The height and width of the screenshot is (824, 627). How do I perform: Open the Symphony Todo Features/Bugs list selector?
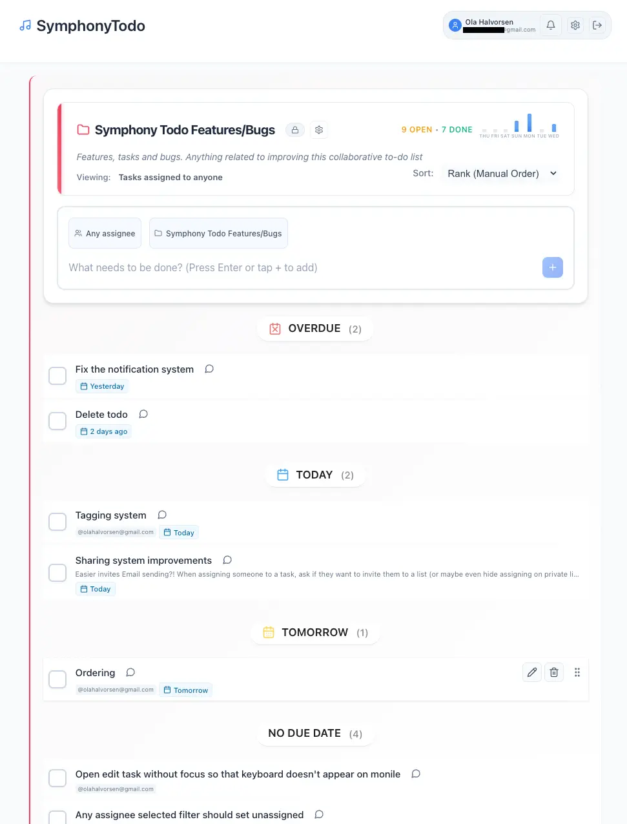click(218, 233)
